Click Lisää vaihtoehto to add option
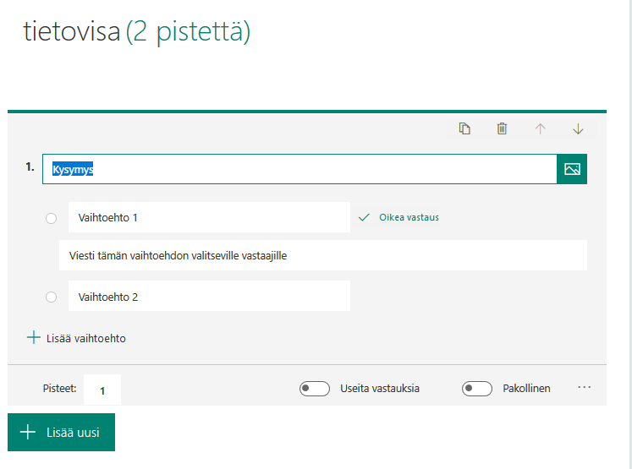Image resolution: width=632 pixels, height=469 pixels. tap(86, 338)
